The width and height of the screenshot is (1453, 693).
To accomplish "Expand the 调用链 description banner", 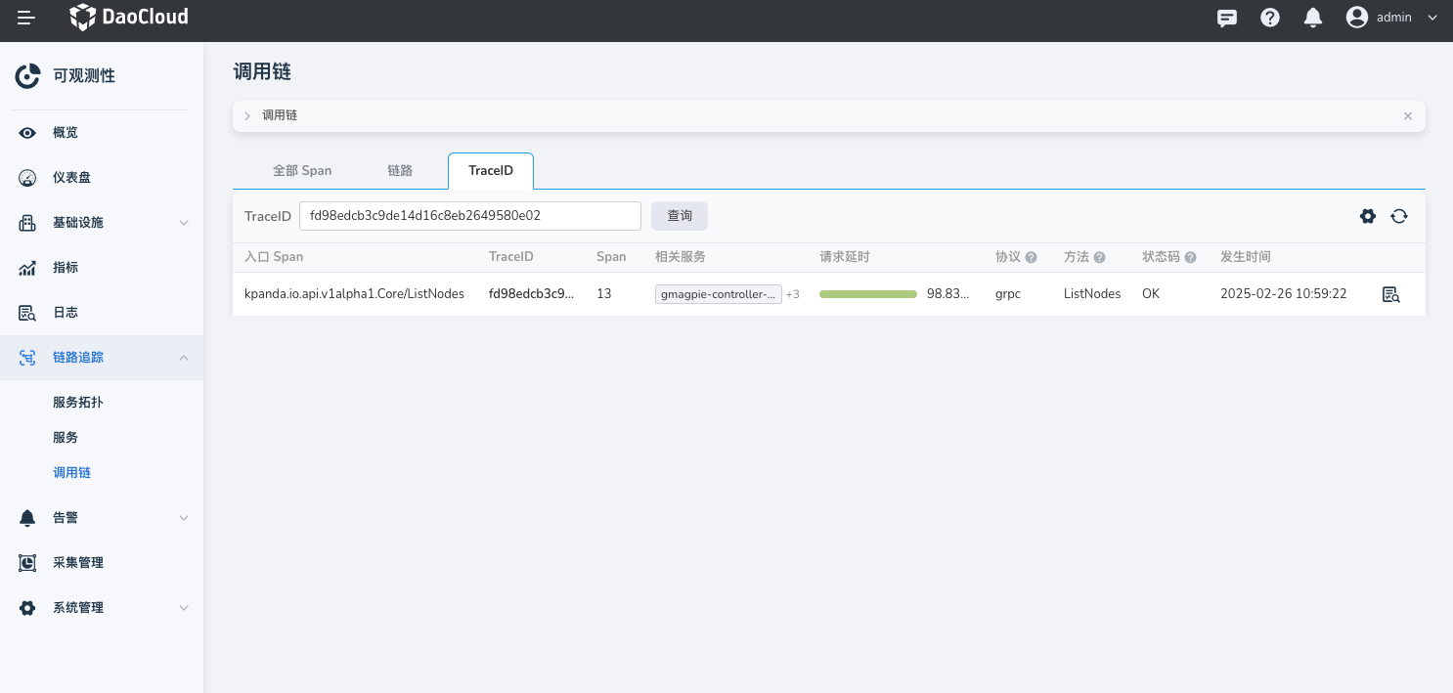I will click(x=247, y=115).
